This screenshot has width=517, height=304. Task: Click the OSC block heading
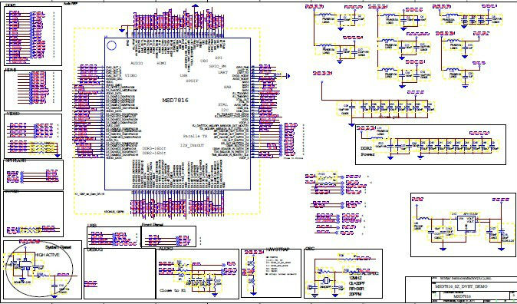pos(309,249)
